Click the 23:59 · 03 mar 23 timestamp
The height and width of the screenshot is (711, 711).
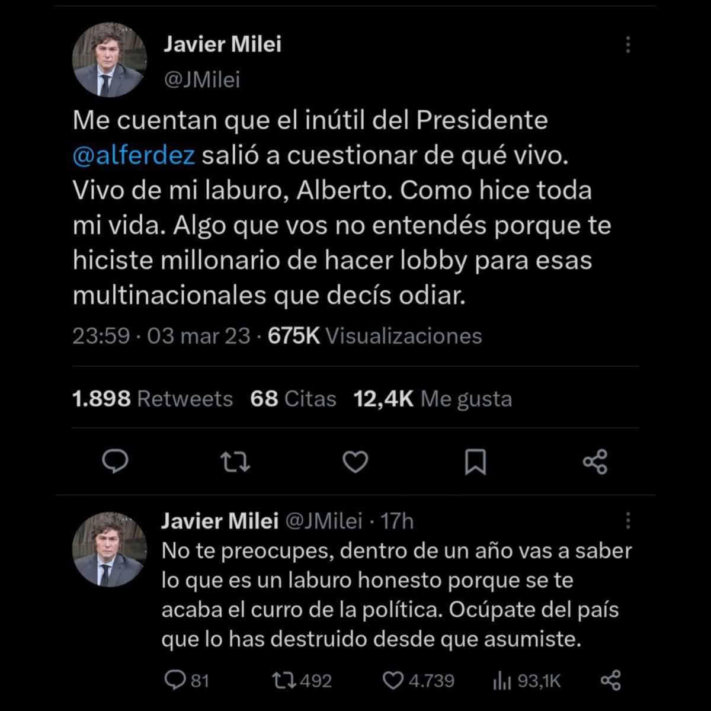click(161, 336)
